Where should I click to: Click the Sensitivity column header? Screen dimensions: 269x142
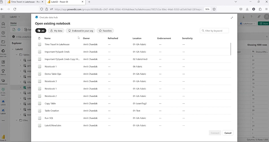[187, 38]
